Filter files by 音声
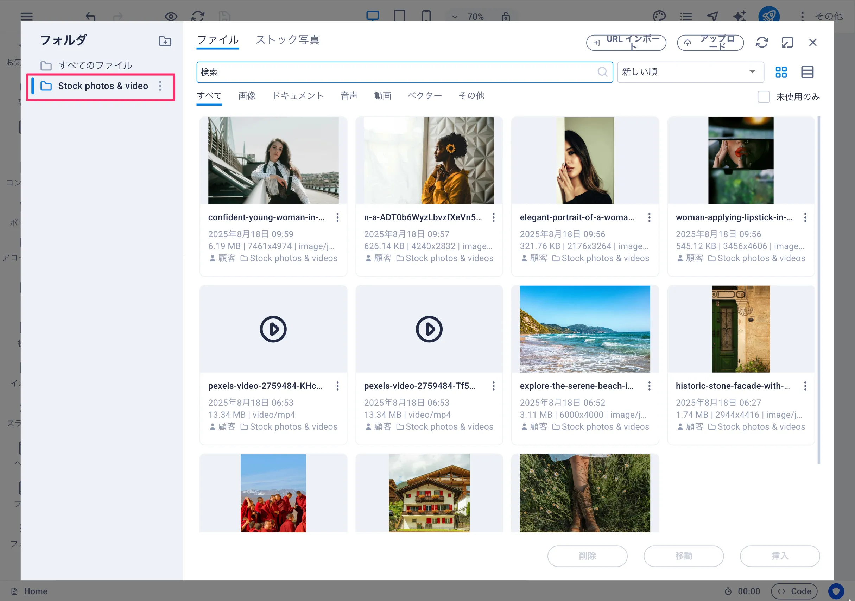This screenshot has width=855, height=601. pyautogui.click(x=349, y=96)
